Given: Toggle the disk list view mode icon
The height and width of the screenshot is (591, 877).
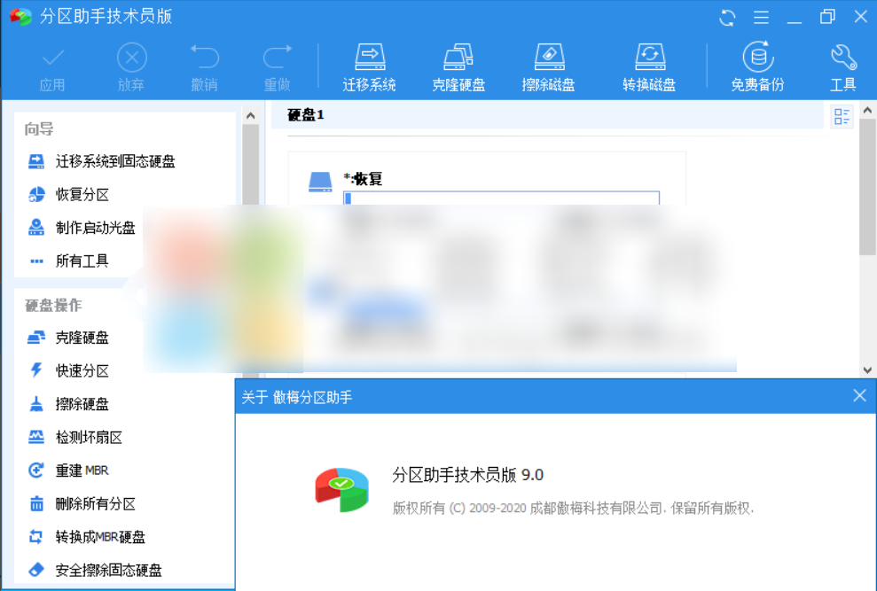Looking at the screenshot, I should (842, 117).
